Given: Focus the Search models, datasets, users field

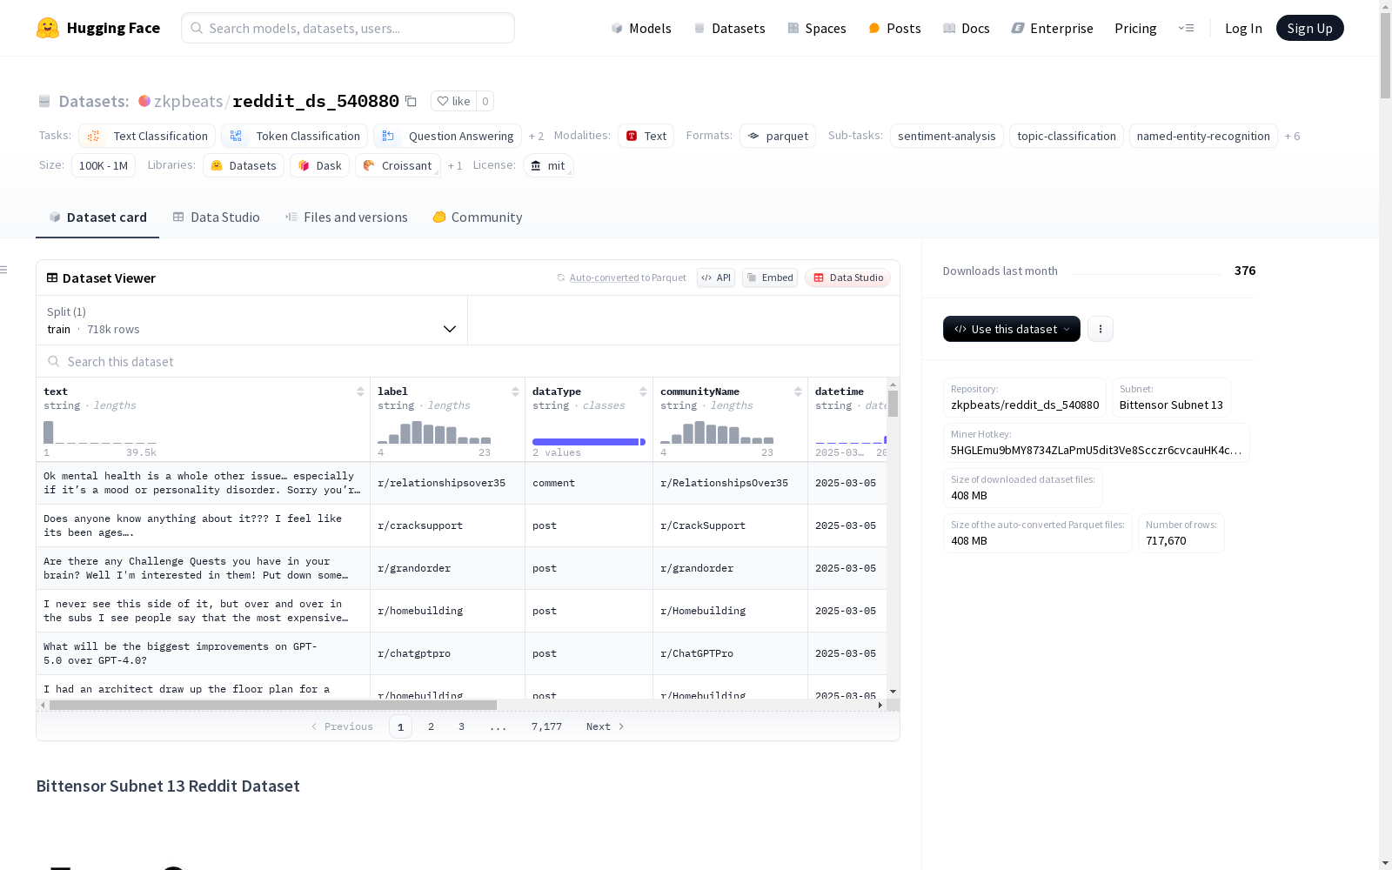Looking at the screenshot, I should [348, 28].
